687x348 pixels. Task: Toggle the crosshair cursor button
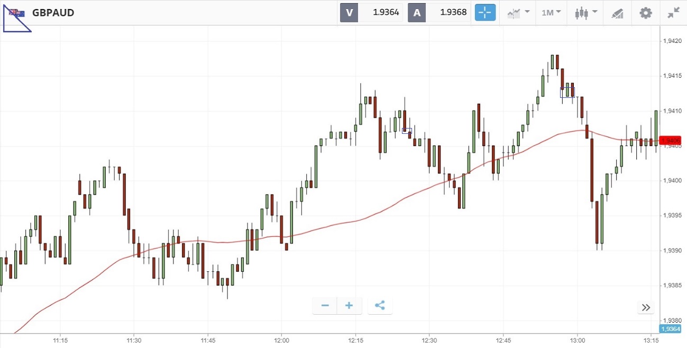pyautogui.click(x=485, y=13)
